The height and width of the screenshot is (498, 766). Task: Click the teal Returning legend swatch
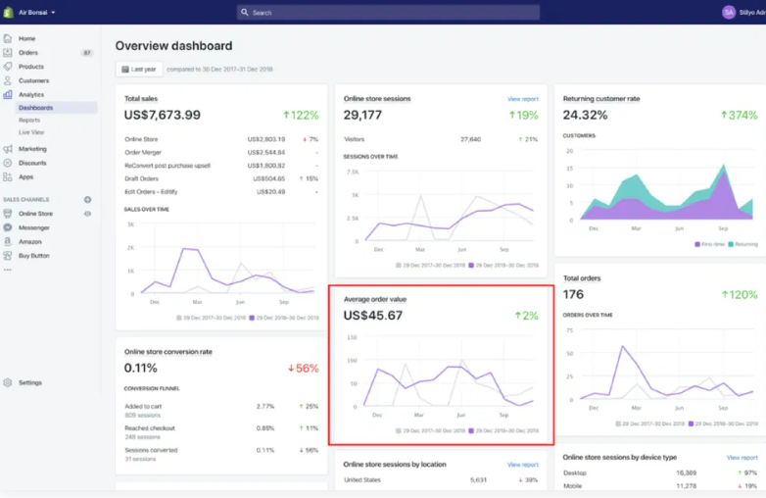pos(731,244)
